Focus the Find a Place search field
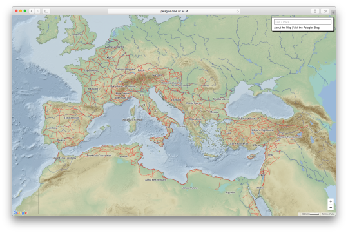The width and height of the screenshot is (348, 233). [x=302, y=22]
